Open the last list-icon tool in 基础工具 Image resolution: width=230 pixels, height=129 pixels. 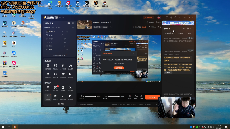70,97
